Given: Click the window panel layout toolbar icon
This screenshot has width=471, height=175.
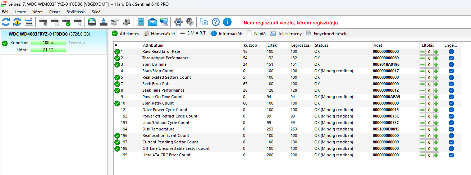Looking at the screenshot, I should point(29,22).
